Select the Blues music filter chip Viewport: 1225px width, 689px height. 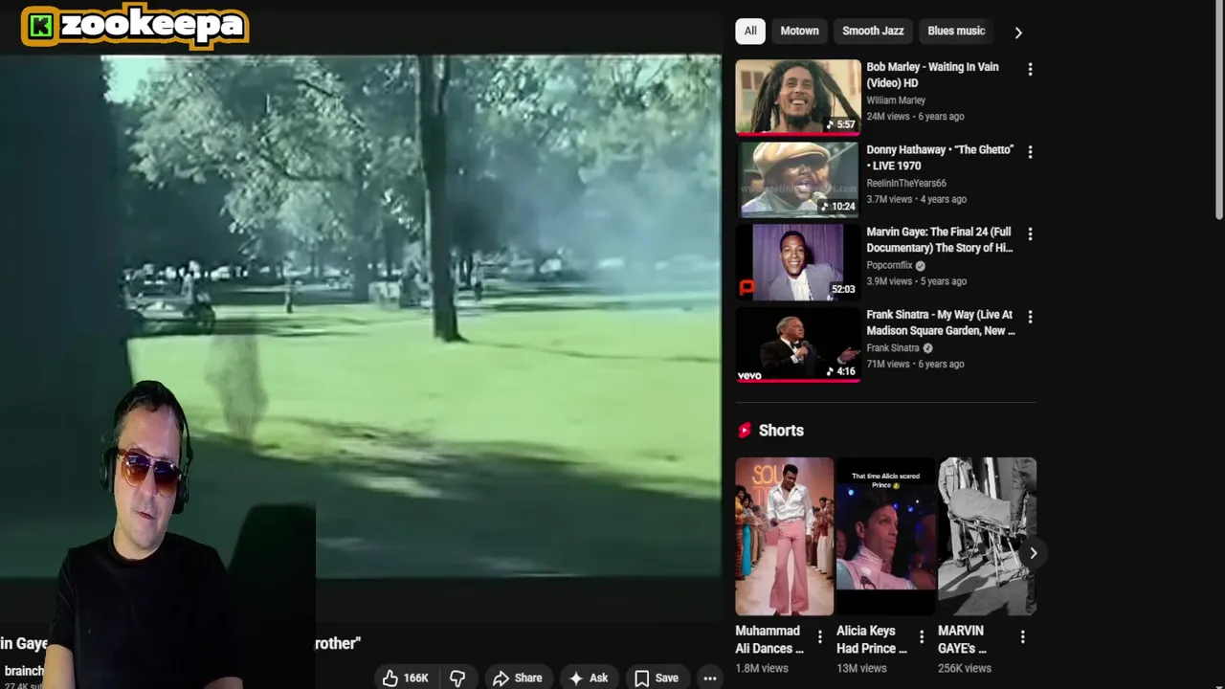pos(956,31)
